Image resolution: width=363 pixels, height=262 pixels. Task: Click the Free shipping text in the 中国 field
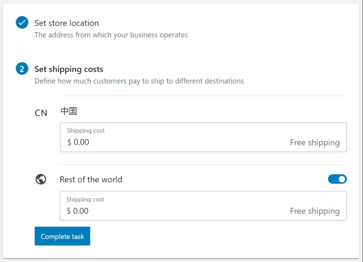314,142
